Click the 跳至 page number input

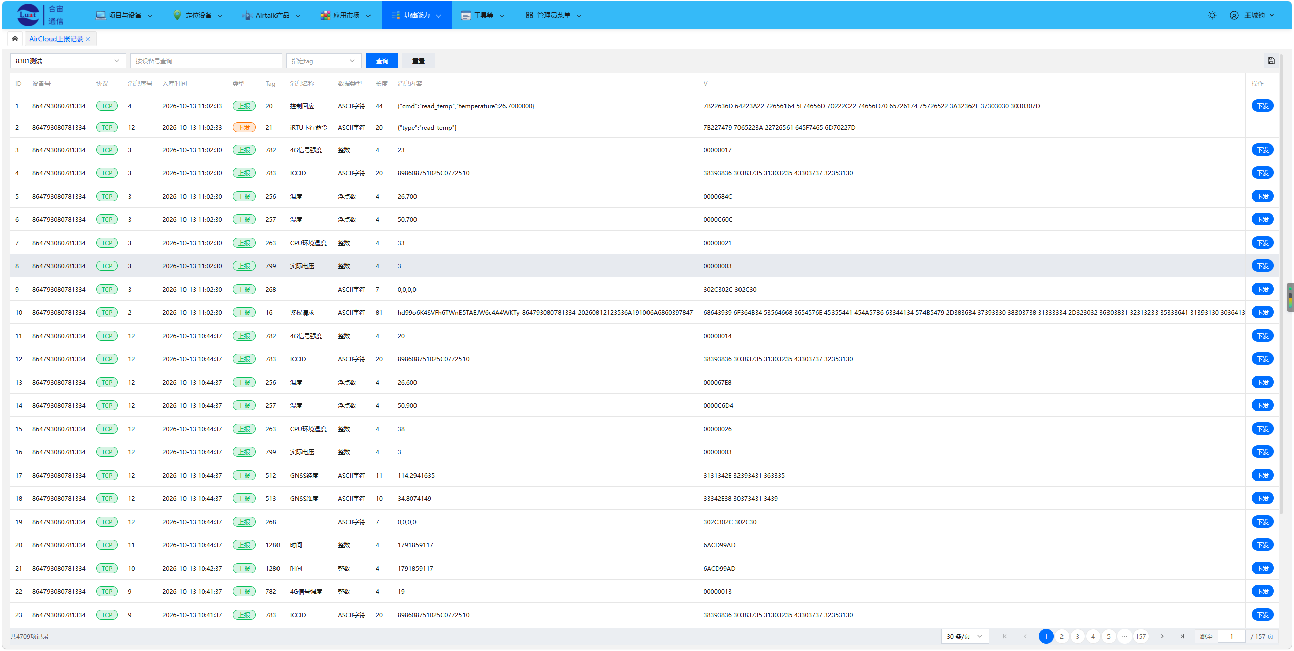click(x=1231, y=636)
